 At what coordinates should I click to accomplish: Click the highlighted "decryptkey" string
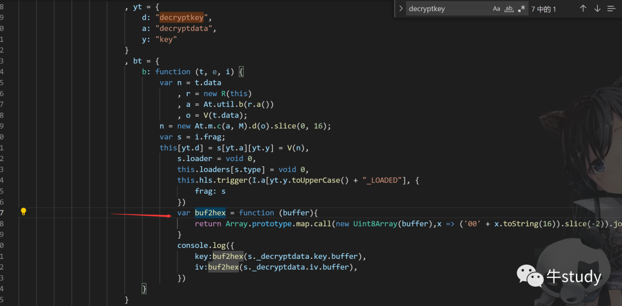(181, 18)
